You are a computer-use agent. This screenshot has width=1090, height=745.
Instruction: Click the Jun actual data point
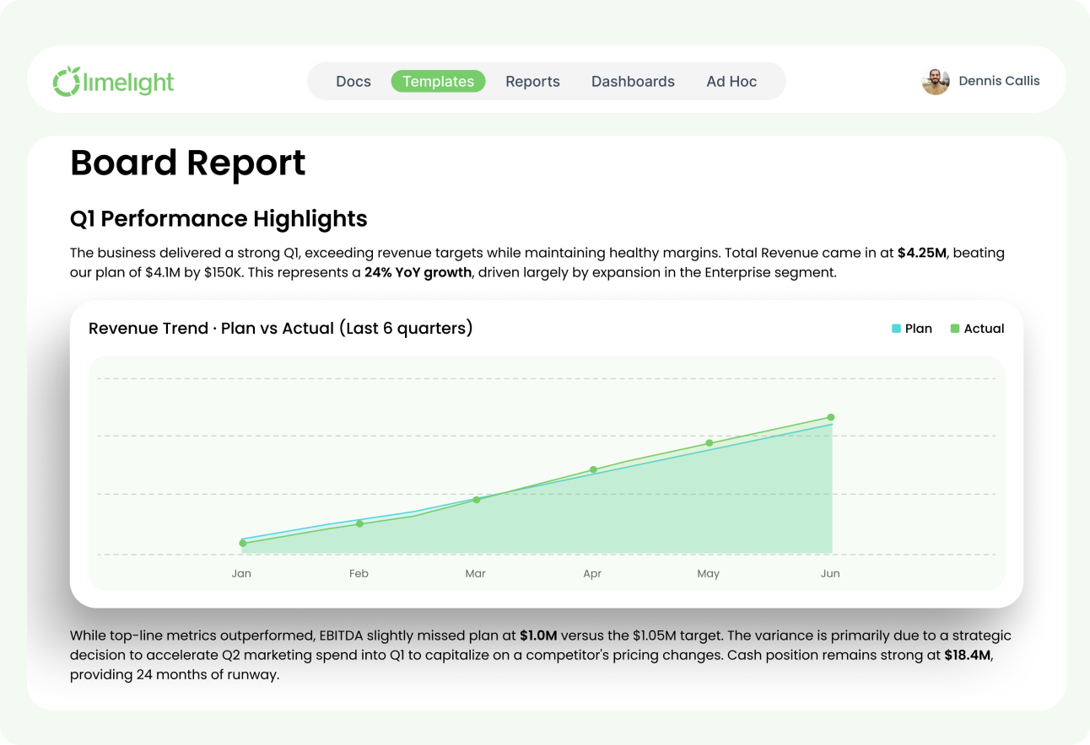(x=831, y=417)
